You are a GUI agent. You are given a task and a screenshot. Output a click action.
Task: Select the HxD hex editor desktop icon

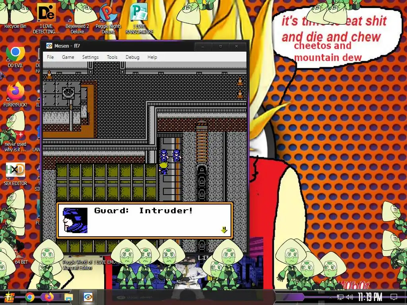tap(16, 174)
